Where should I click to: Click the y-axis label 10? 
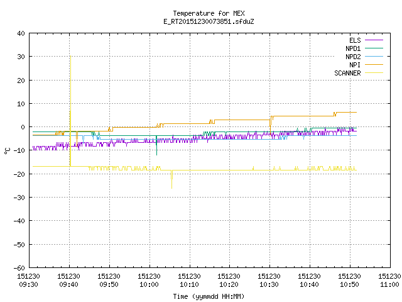click(21, 104)
